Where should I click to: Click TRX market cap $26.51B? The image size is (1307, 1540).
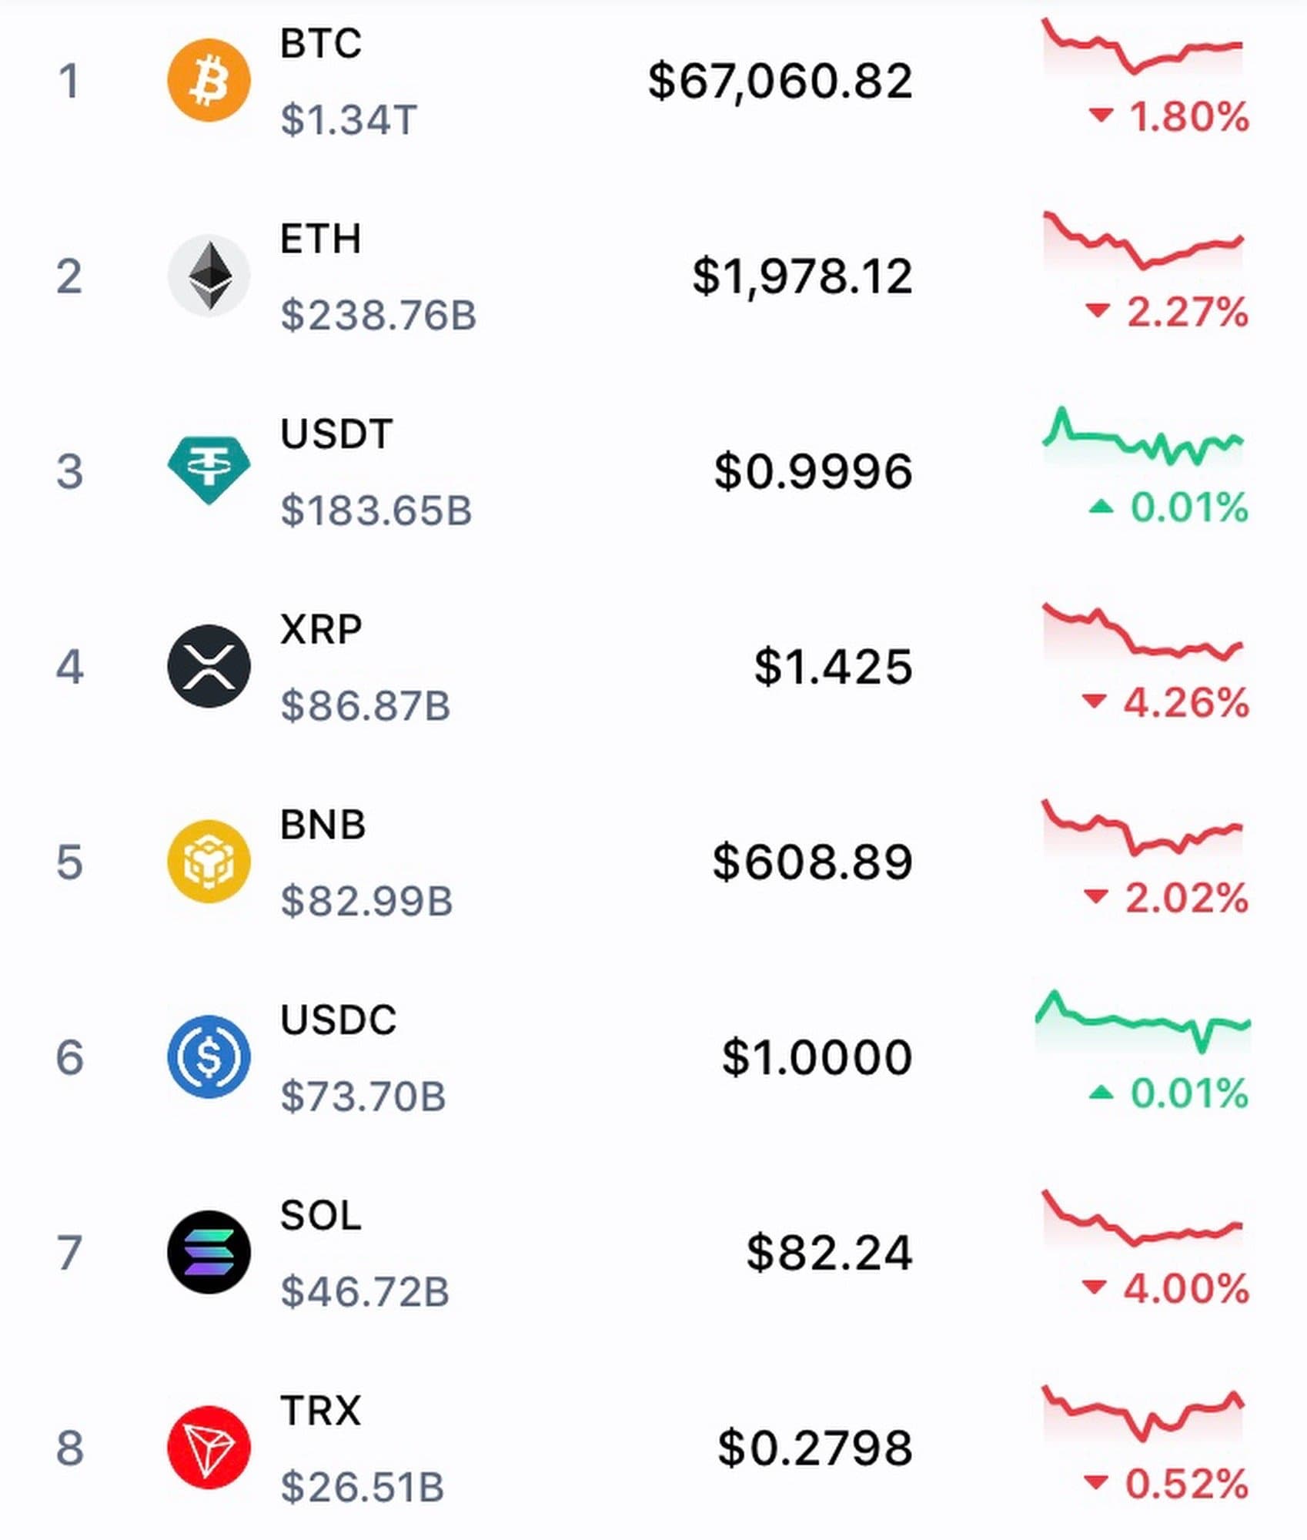tap(362, 1486)
